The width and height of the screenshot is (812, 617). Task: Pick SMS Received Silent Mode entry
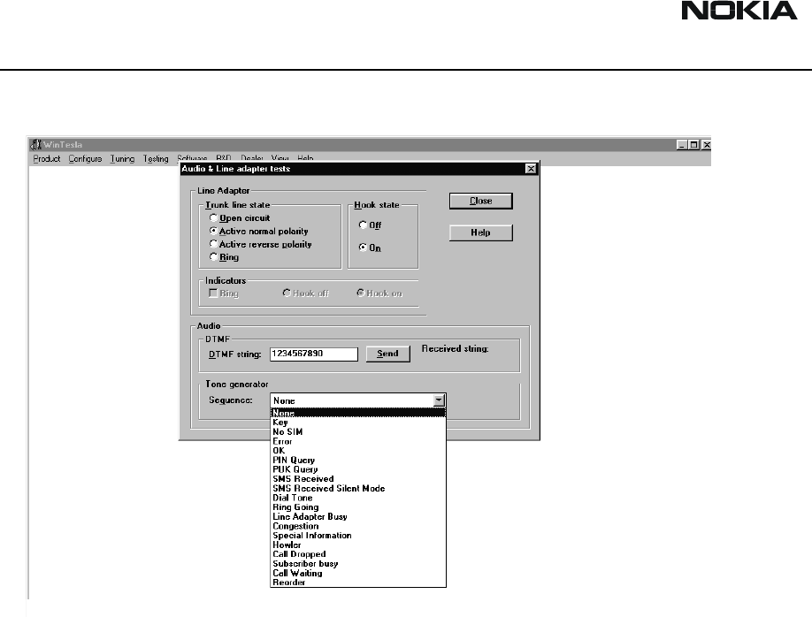pyautogui.click(x=358, y=488)
